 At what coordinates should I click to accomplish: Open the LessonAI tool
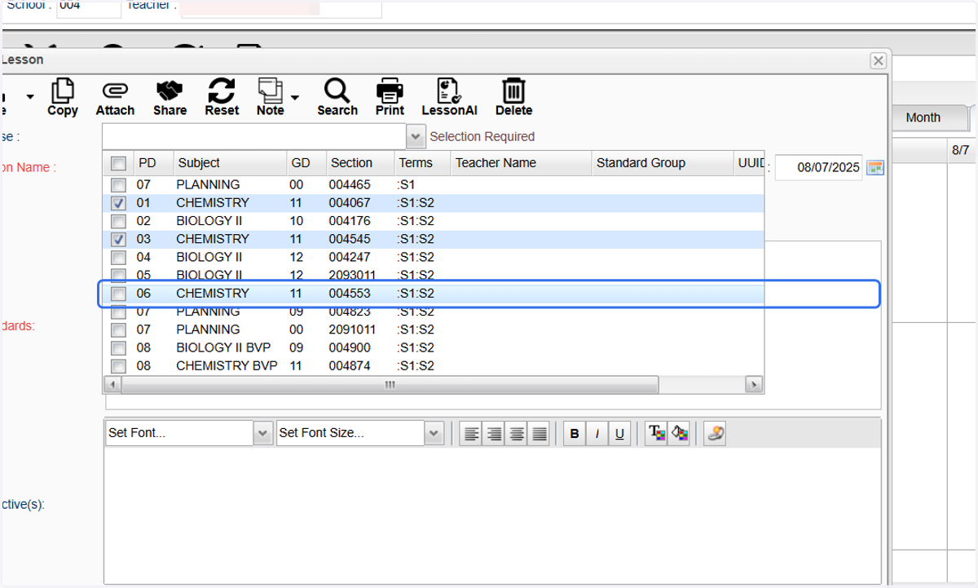pos(449,97)
